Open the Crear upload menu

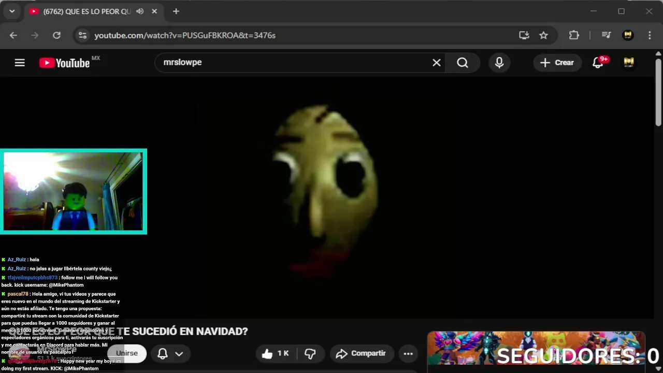(x=557, y=63)
